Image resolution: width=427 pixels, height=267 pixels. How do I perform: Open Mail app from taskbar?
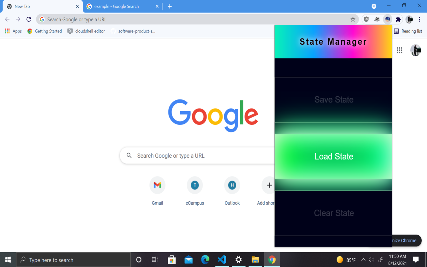(x=188, y=260)
